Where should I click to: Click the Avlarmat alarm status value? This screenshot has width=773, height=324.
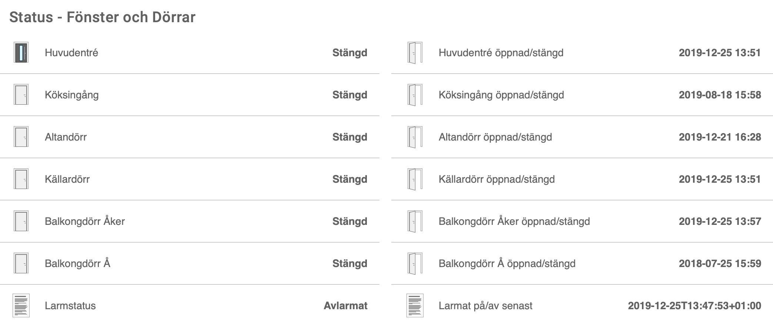point(345,306)
